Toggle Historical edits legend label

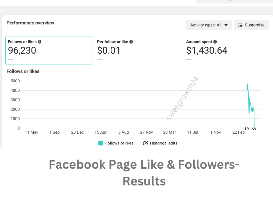tap(164, 143)
